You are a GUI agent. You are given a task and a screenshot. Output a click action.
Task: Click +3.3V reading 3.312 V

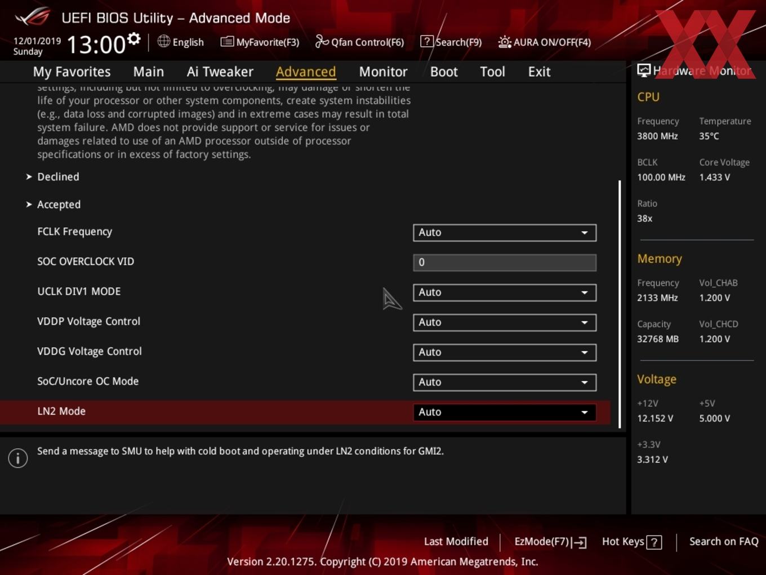click(652, 459)
